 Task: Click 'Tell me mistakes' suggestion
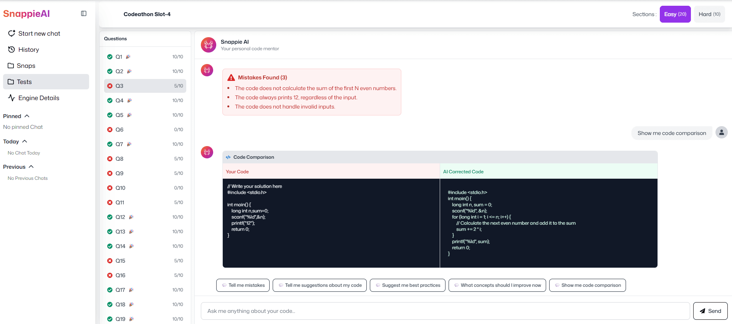[x=243, y=285]
